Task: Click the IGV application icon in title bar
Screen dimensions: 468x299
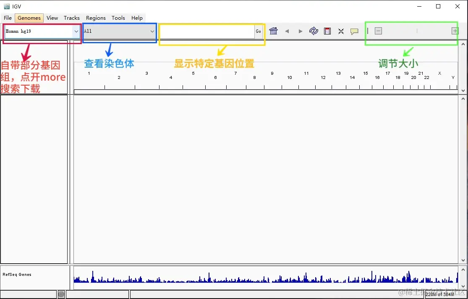Action: 7,6
